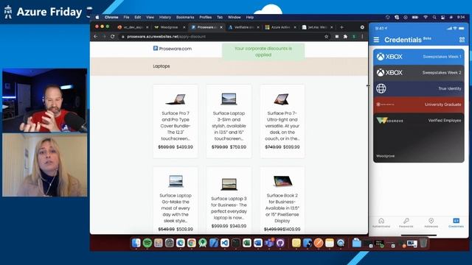472x265 pixels.
Task: Open Excel from the Dock
Action: pos(247,243)
